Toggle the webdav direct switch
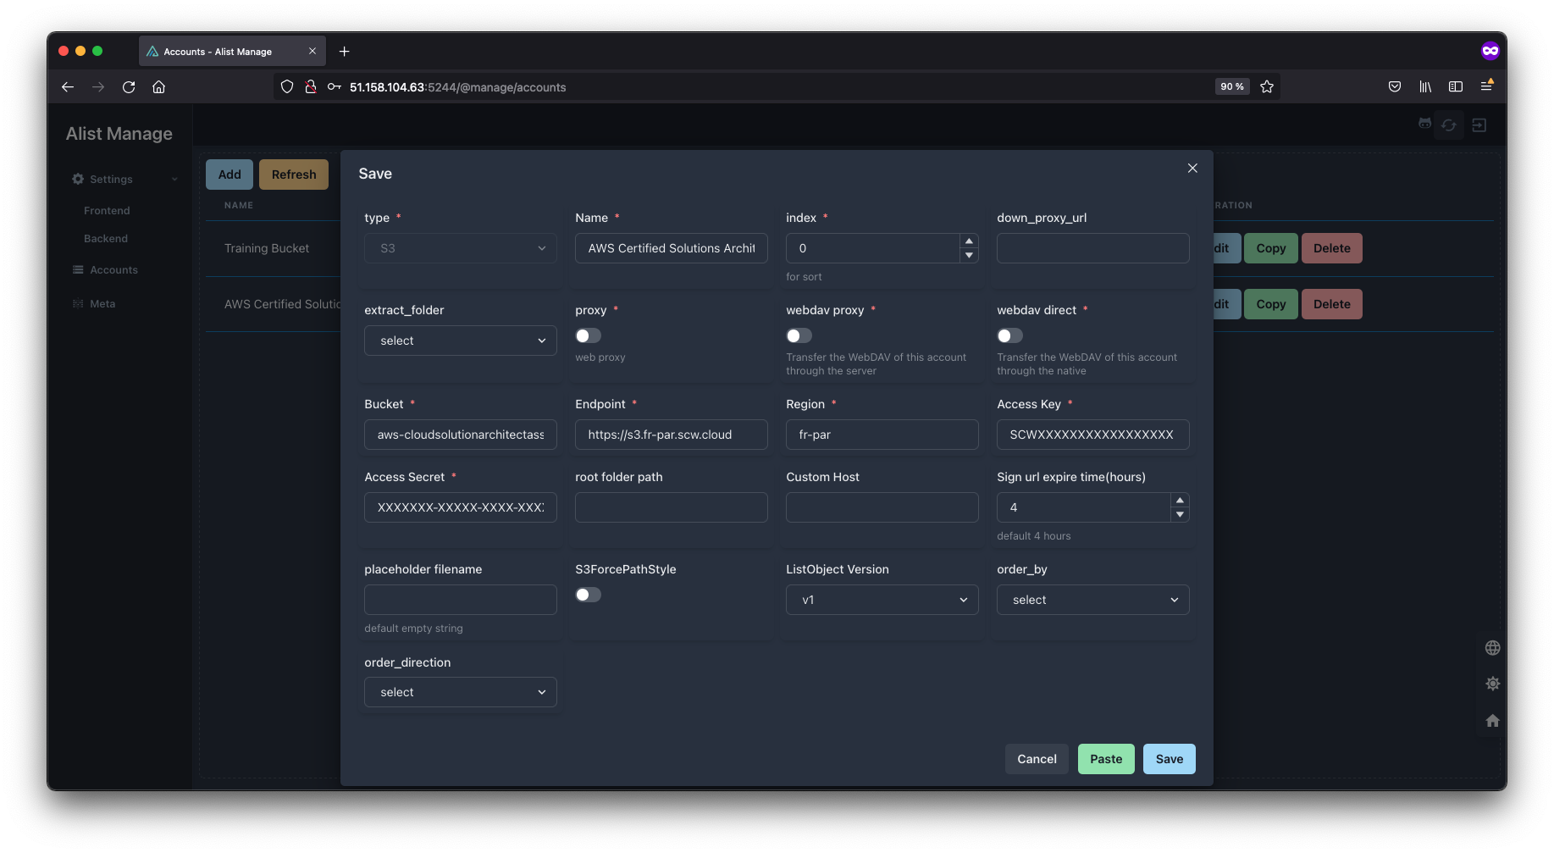Viewport: 1554px width, 853px height. (x=1009, y=335)
